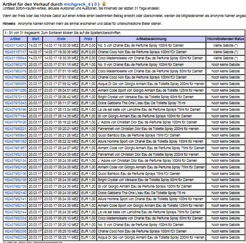Open item link 162437982135
The height and width of the screenshot is (243, 246).
(x=15, y=167)
